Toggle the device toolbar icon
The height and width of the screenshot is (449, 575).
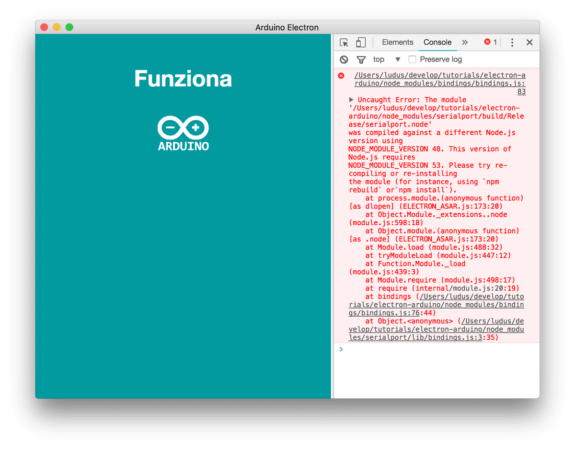click(x=360, y=43)
